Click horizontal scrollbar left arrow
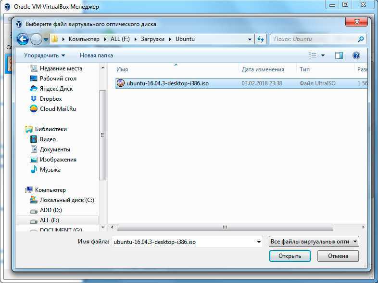Screen dimensions: 378x283 [112, 227]
